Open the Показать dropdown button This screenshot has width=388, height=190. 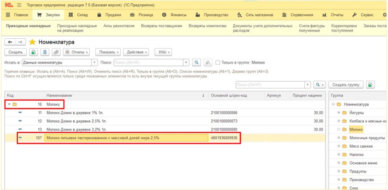[x=108, y=52]
